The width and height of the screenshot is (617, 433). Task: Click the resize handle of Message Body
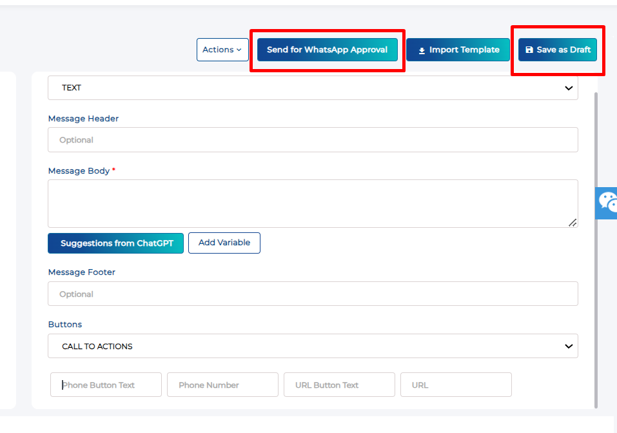tap(573, 223)
